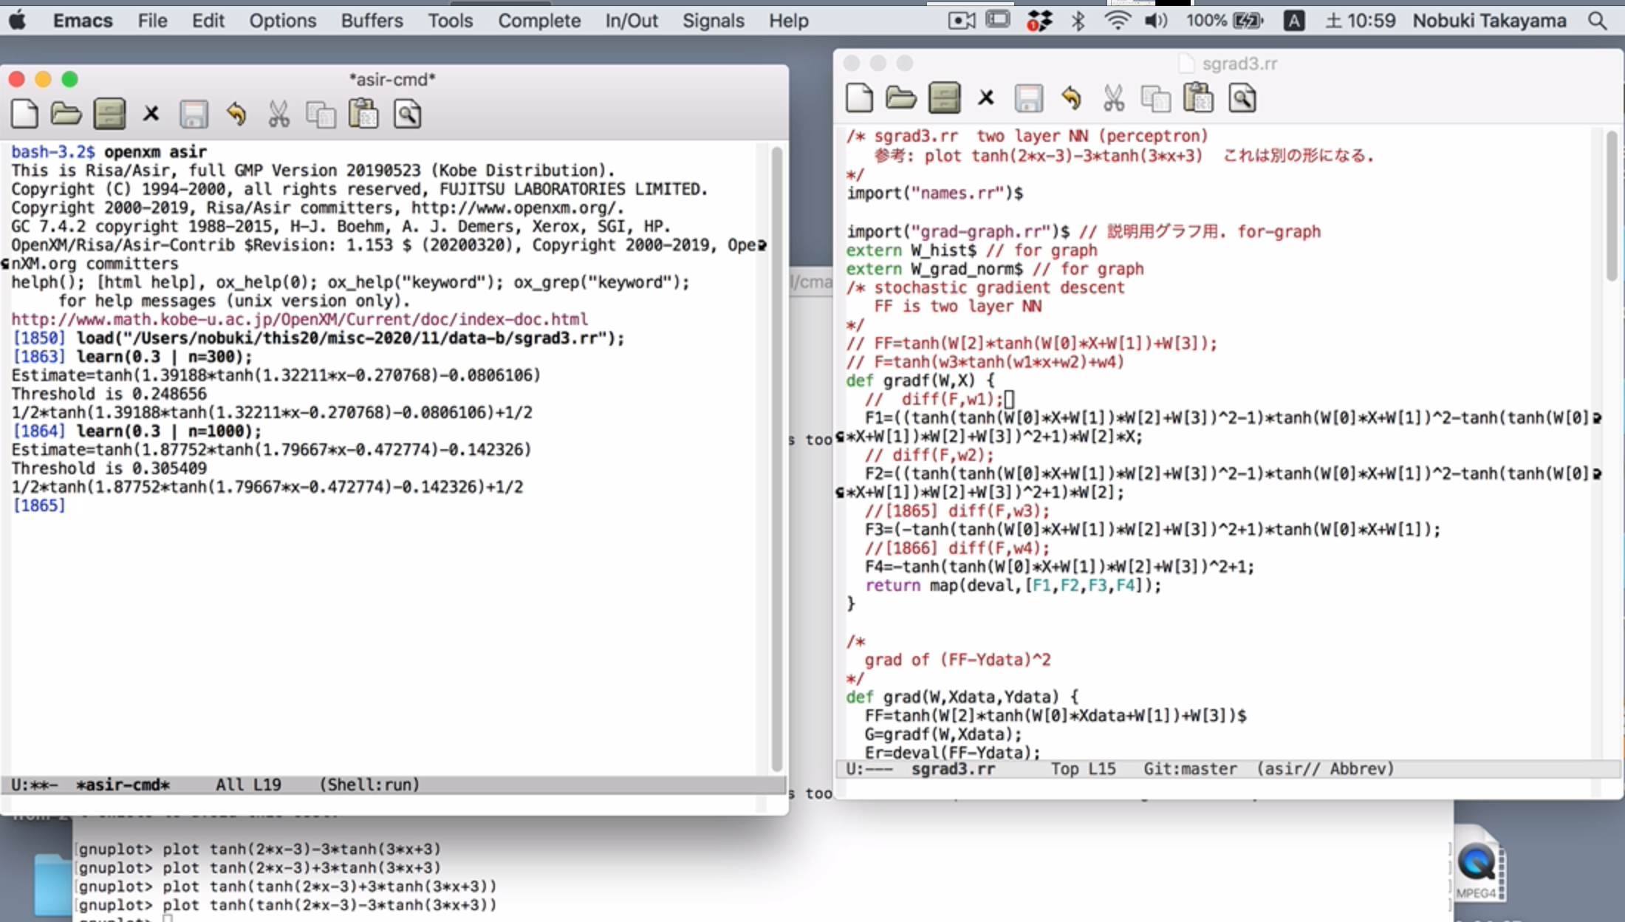The width and height of the screenshot is (1625, 922).
Task: Open the Emacs application menu
Action: pyautogui.click(x=83, y=21)
